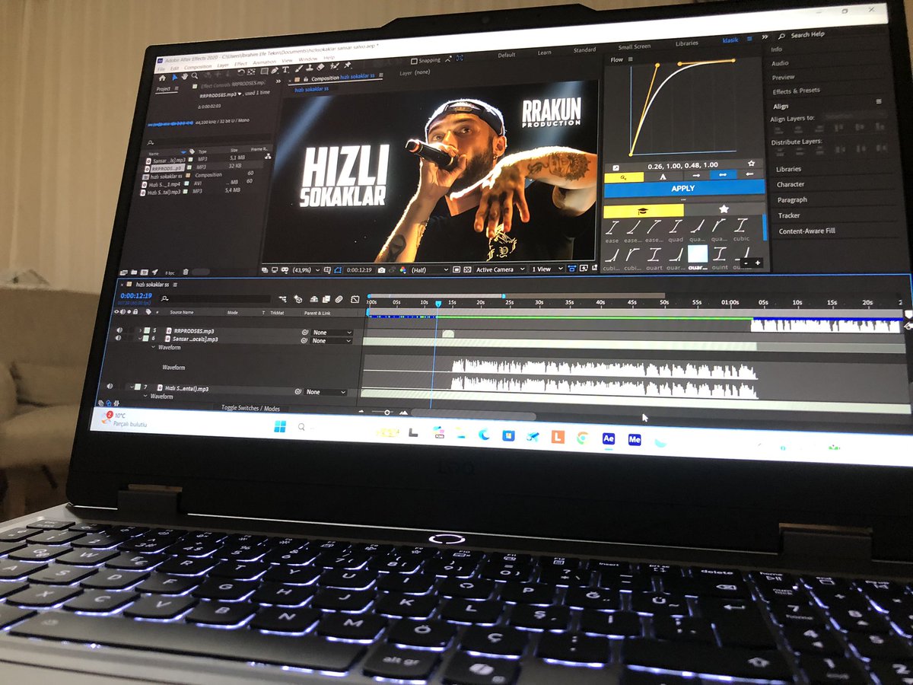Open the 1 View layout dropdown

547,270
